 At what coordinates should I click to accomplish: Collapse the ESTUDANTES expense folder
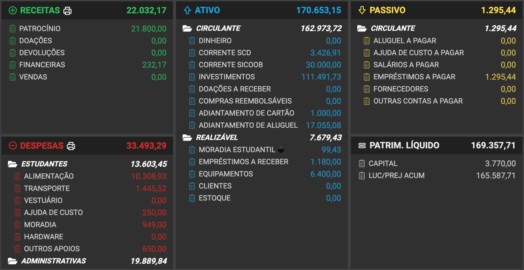[x=13, y=164]
